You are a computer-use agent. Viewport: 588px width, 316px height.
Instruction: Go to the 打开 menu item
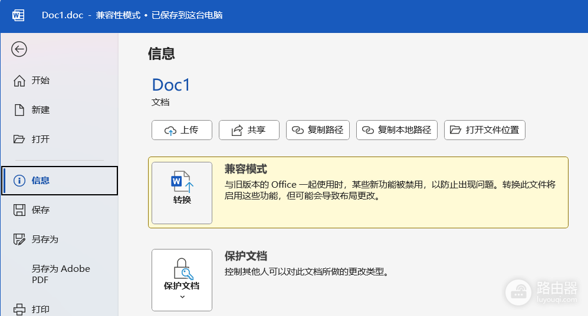coord(59,139)
